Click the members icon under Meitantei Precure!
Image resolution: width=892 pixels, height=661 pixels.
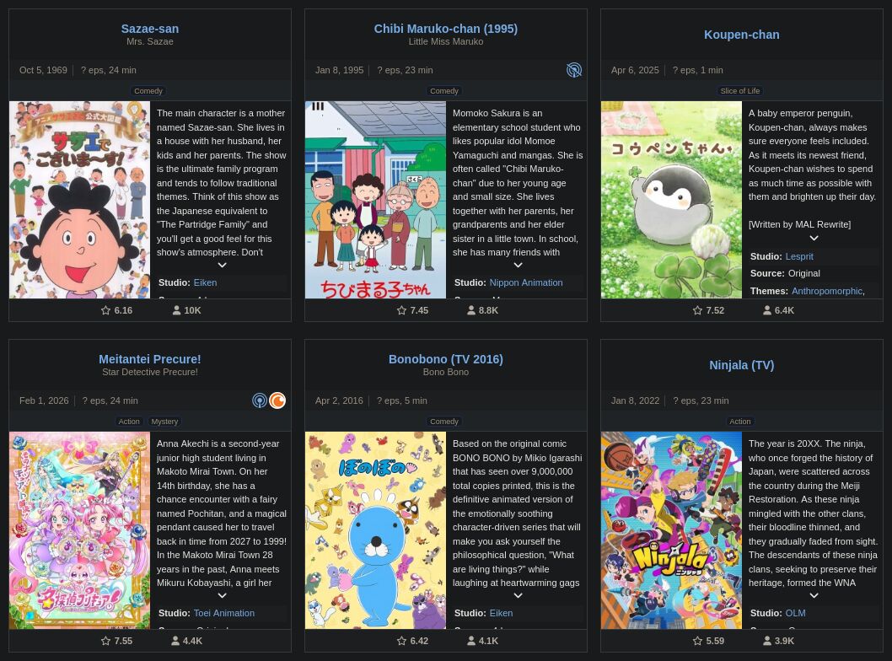point(175,641)
